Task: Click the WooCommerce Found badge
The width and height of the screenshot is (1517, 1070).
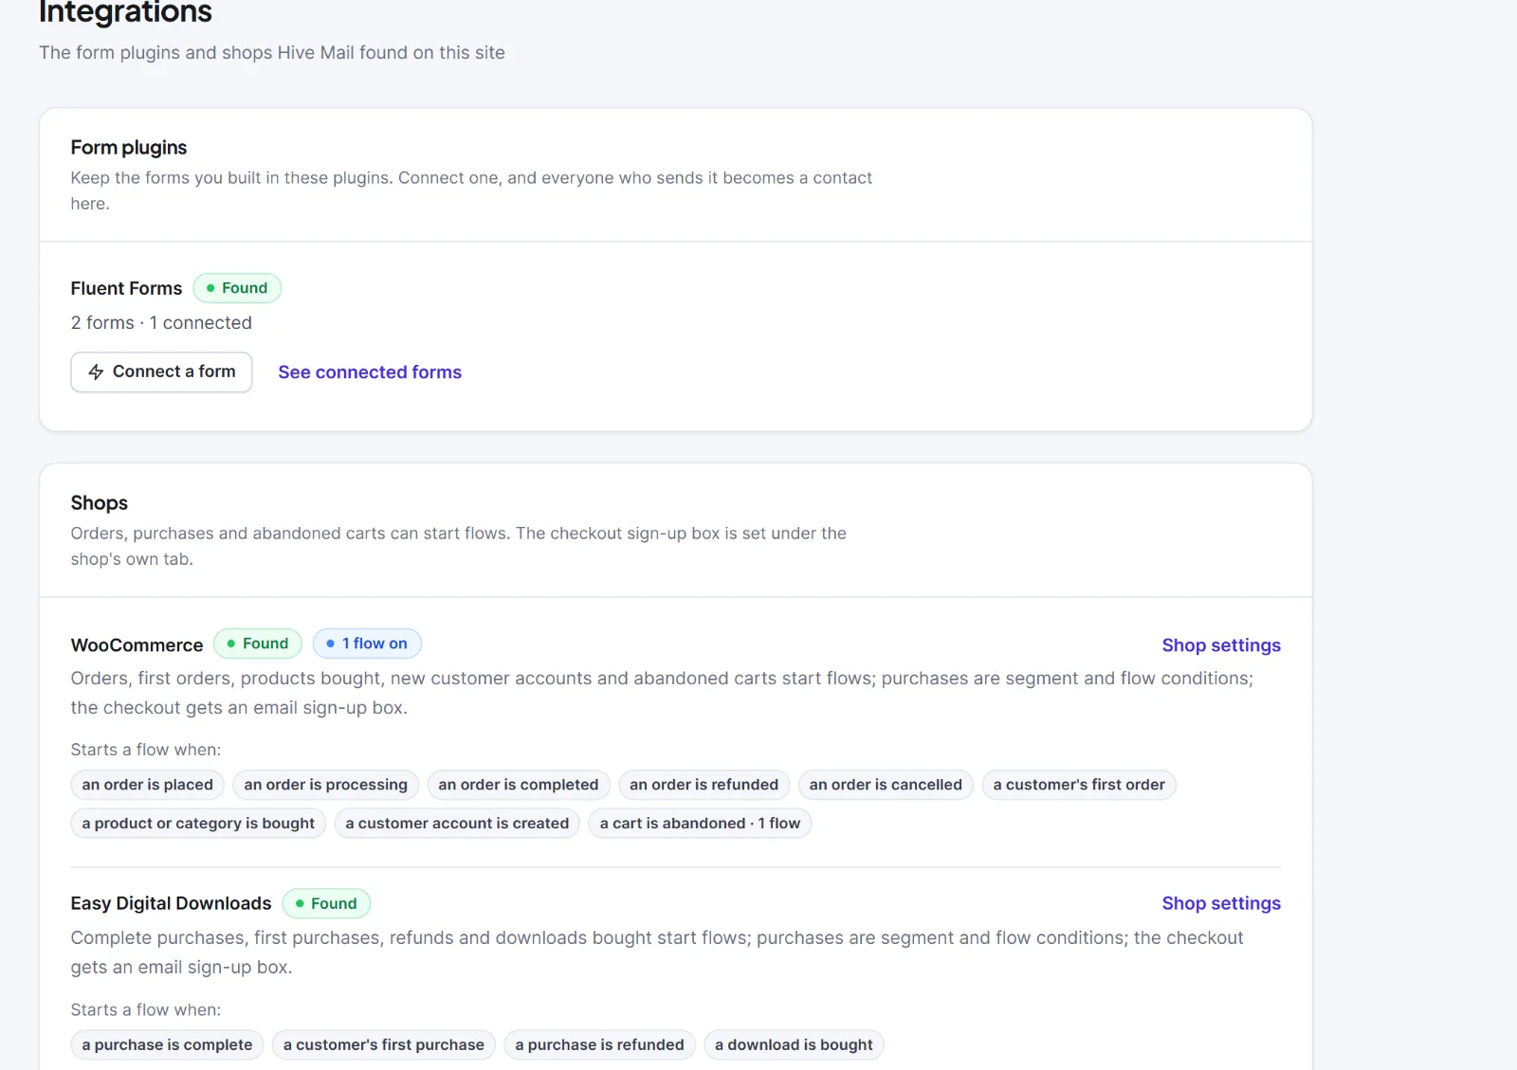Action: point(258,644)
